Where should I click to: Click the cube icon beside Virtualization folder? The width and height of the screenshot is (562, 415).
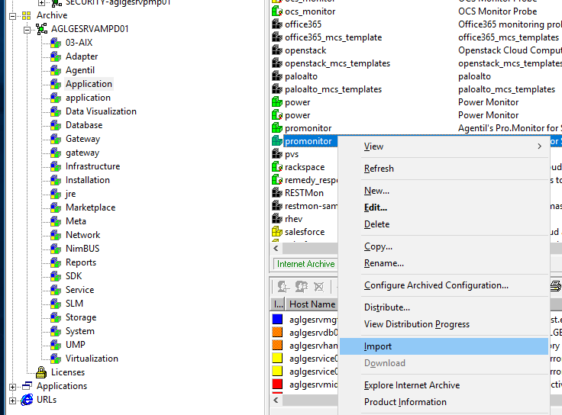tap(55, 359)
